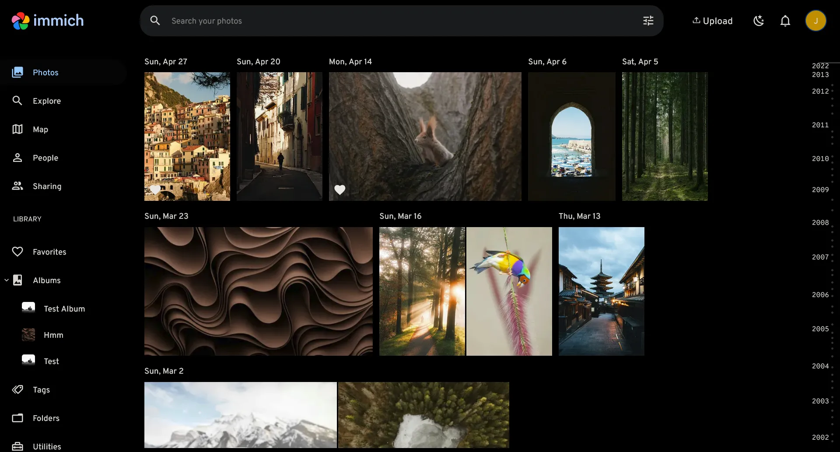Collapse the Albums list chevron

pos(7,280)
